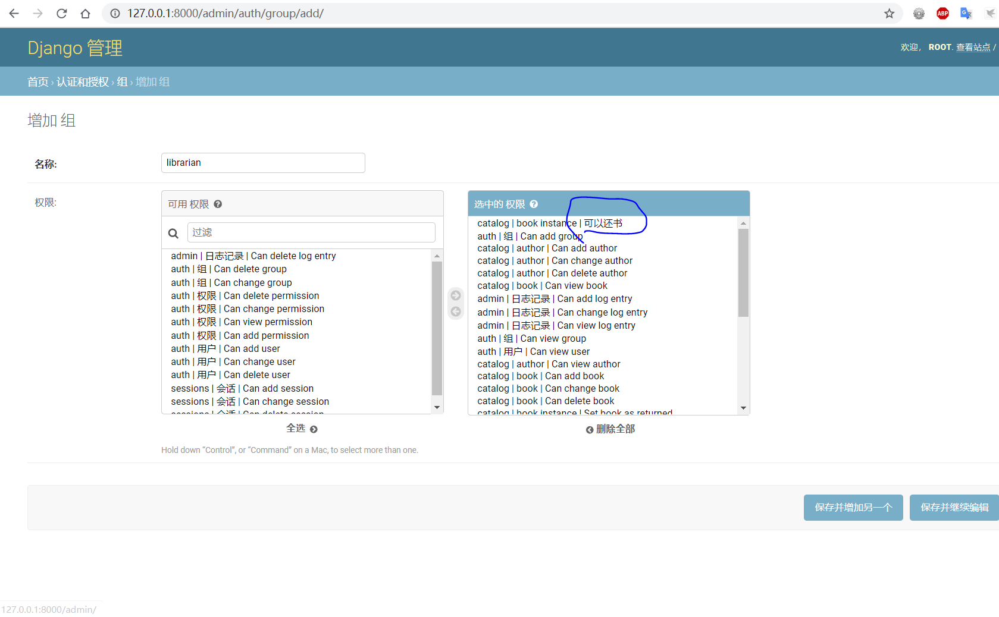The height and width of the screenshot is (617, 999).
Task: Select 'auth | 用户 | Can delete user'
Action: click(296, 374)
